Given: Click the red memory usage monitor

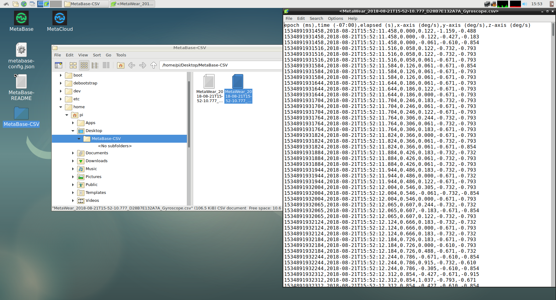Looking at the screenshot, I should coord(515,4).
